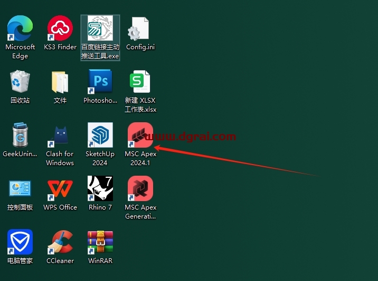Click the "Rhino 7" label text
The height and width of the screenshot is (281, 378).
coord(100,207)
